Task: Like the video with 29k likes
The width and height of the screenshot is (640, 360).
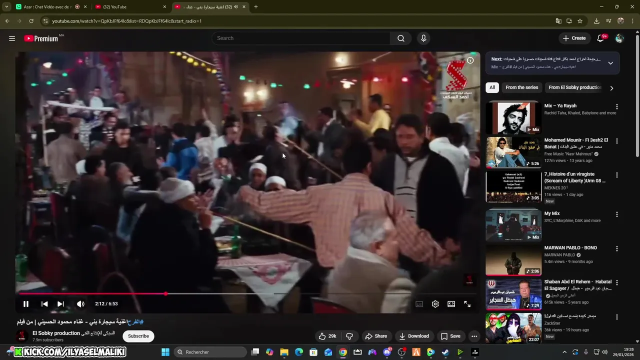Action: tap(327, 336)
